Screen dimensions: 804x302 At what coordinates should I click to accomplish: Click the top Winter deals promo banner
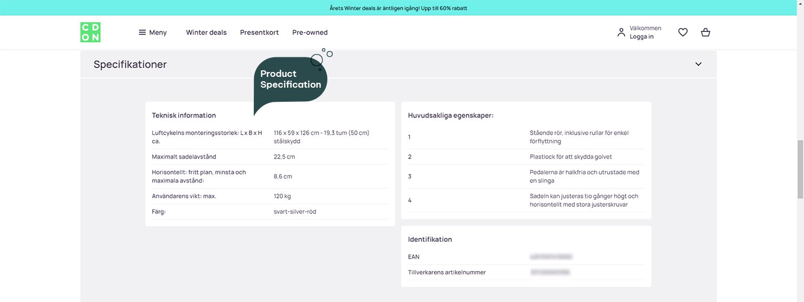tap(398, 8)
